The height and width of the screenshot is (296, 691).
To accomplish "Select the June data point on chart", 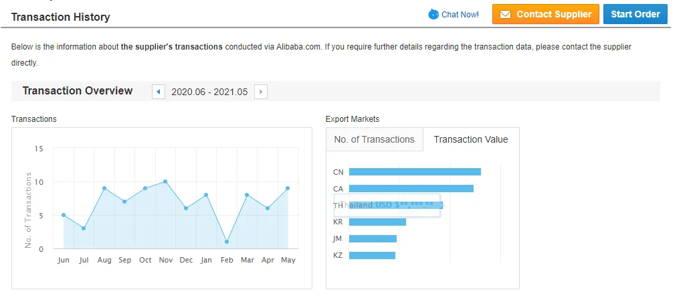I will (x=64, y=215).
